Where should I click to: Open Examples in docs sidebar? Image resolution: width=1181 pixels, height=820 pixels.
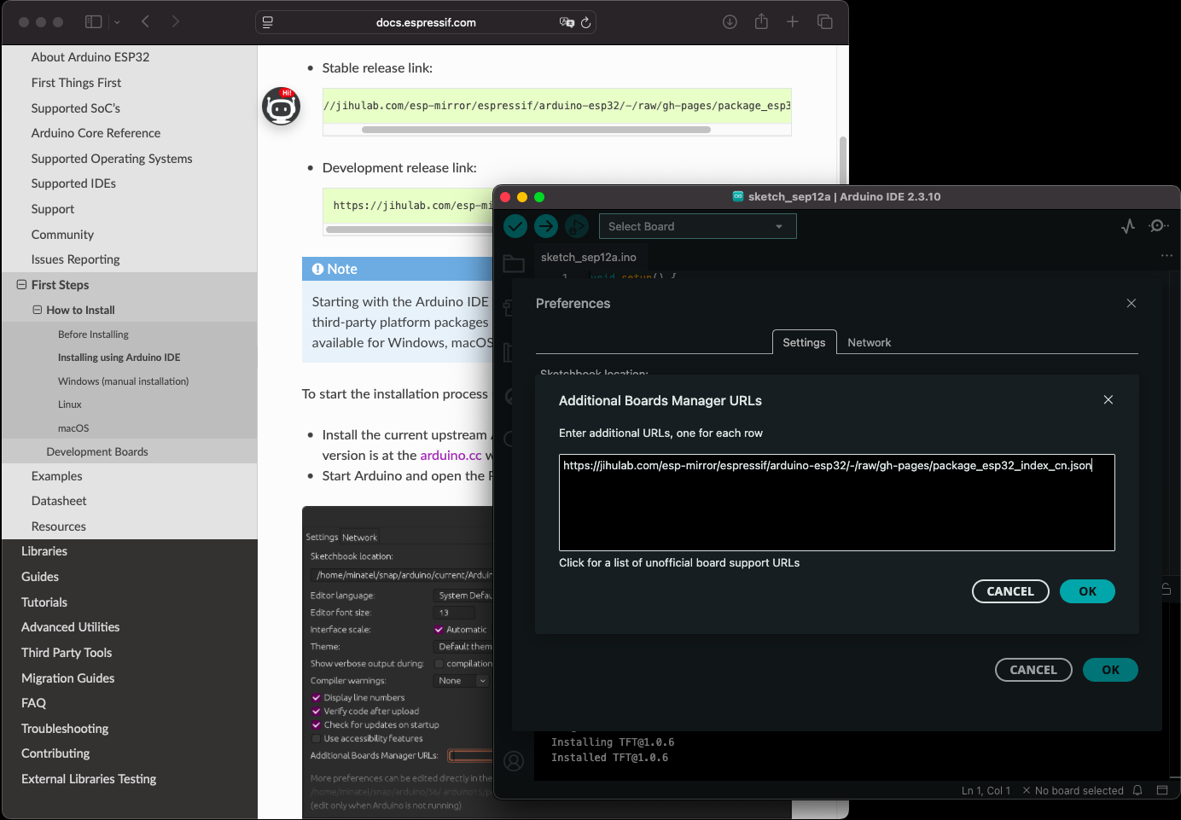coord(57,476)
